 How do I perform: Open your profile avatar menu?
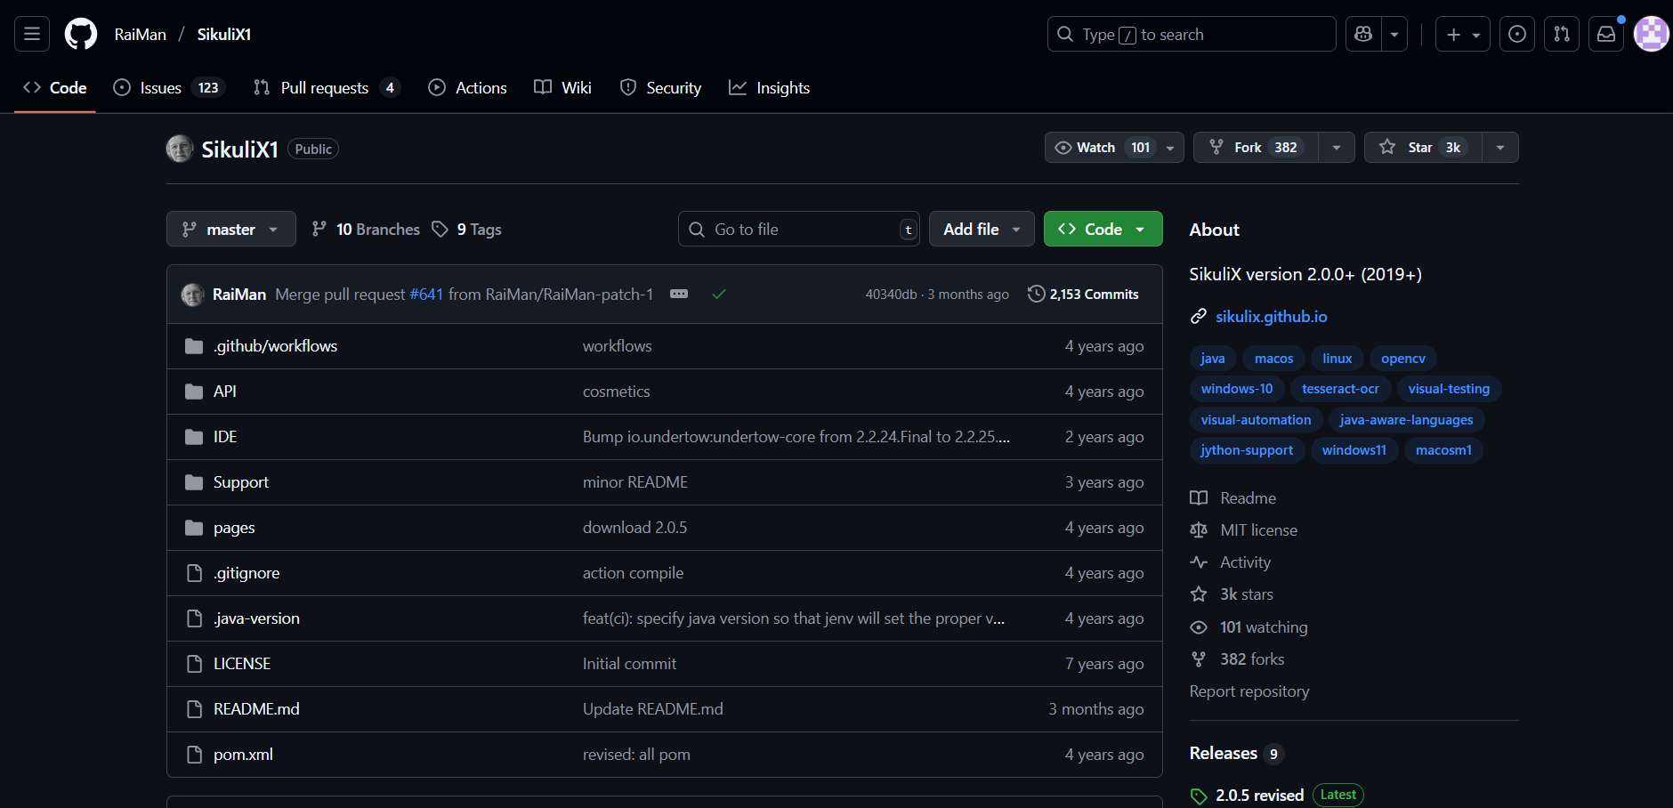coord(1652,34)
